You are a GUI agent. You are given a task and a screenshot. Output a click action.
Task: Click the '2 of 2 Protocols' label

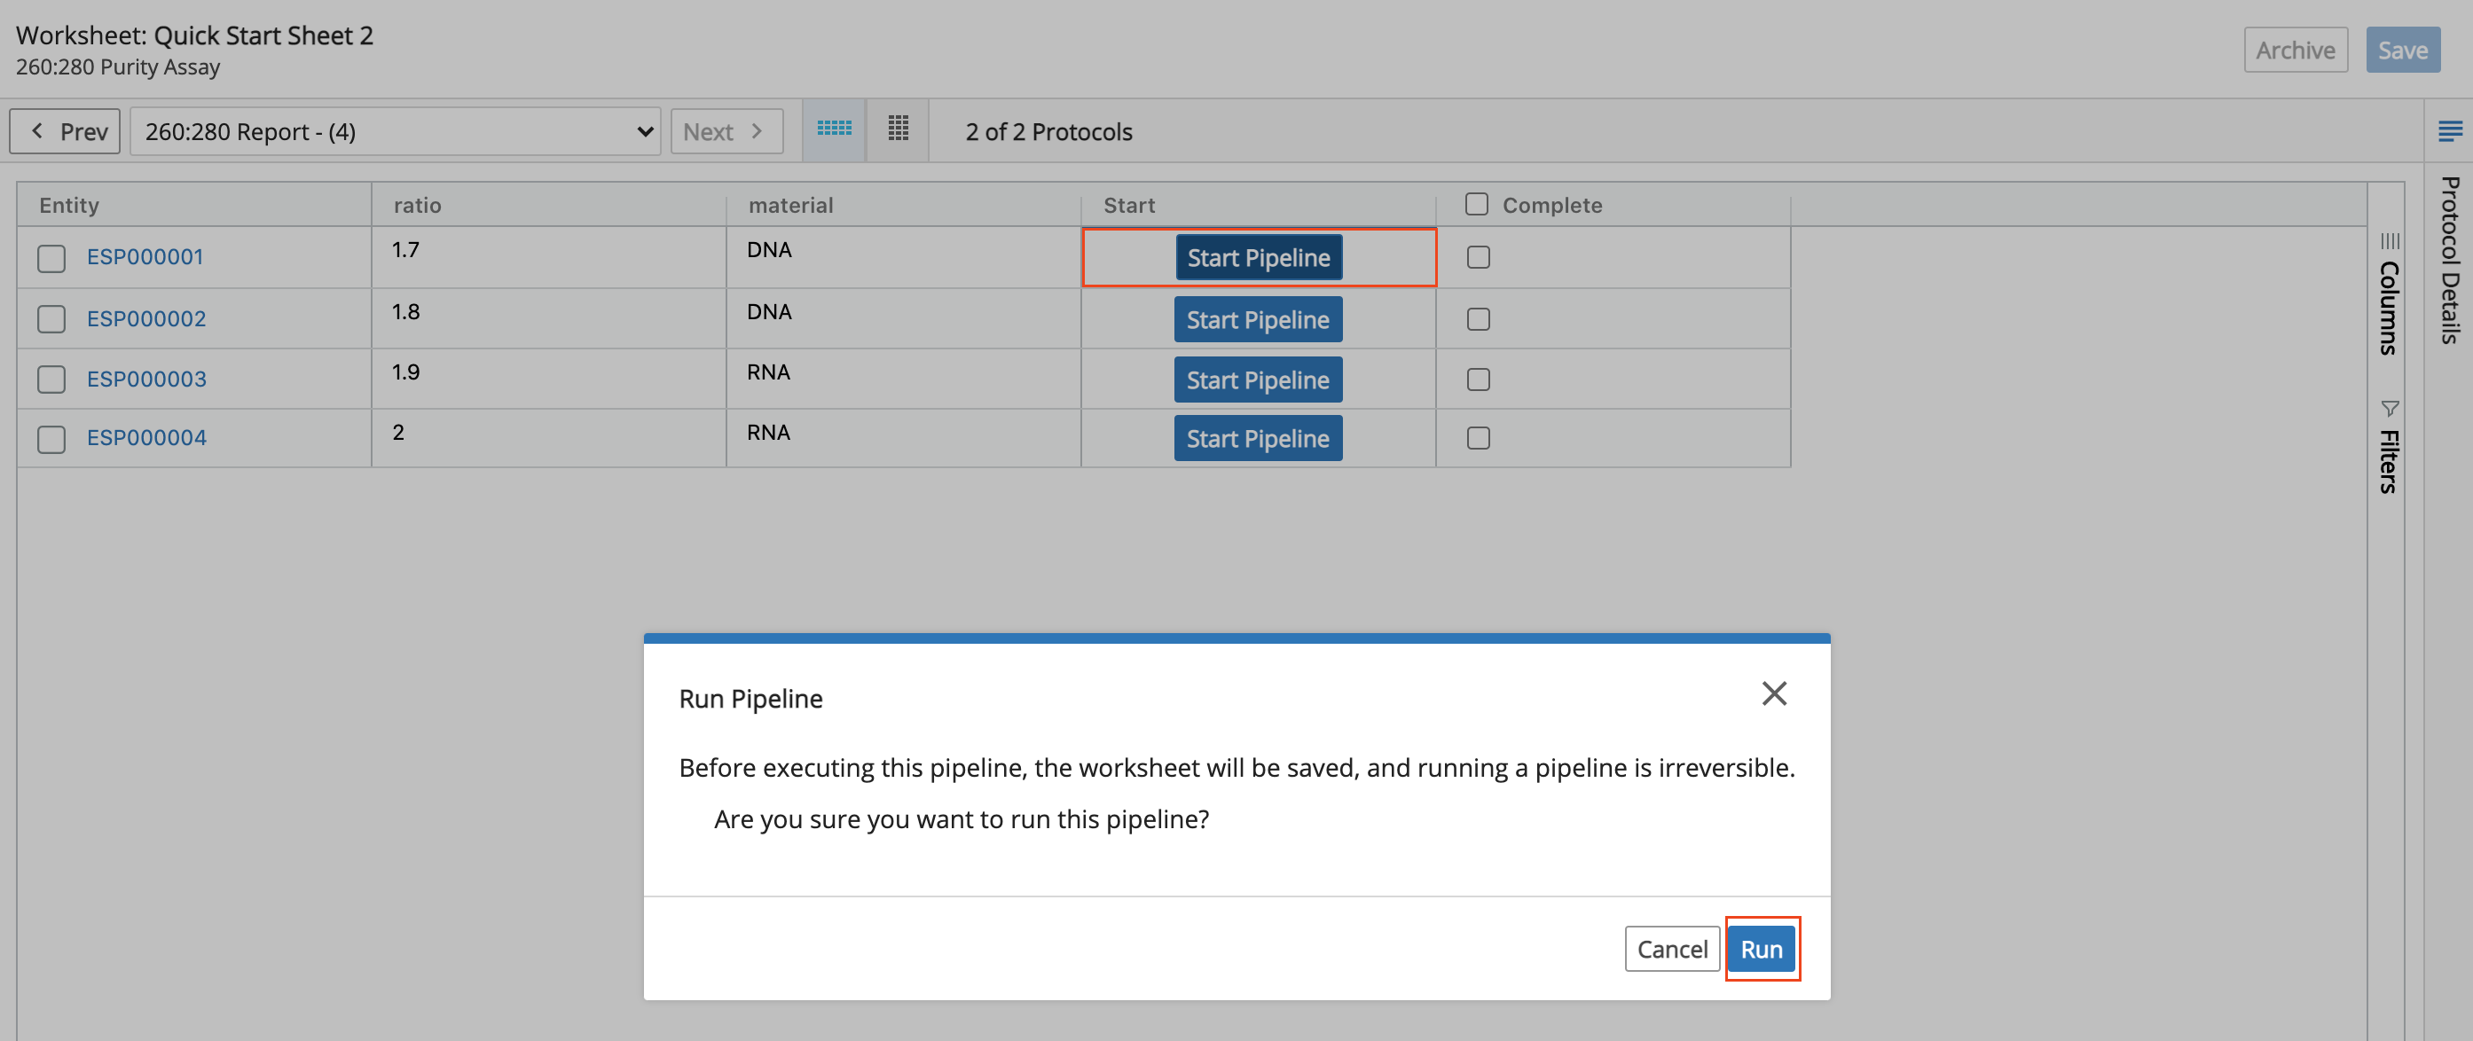click(x=1048, y=131)
